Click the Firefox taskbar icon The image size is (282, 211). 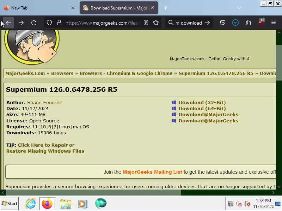pyautogui.click(x=47, y=204)
